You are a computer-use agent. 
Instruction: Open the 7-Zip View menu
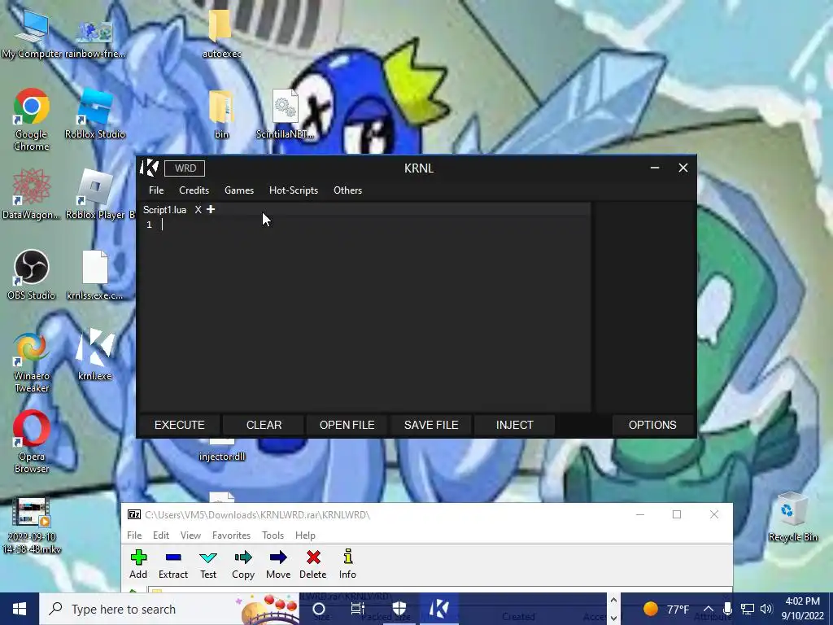pyautogui.click(x=190, y=535)
